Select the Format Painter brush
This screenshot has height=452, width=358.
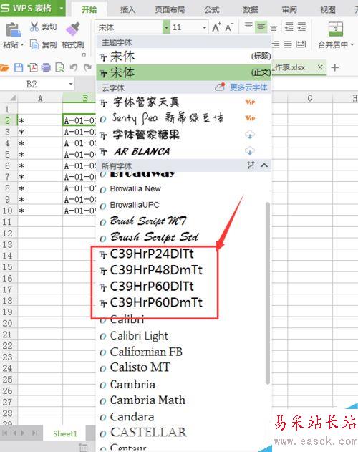tap(72, 29)
